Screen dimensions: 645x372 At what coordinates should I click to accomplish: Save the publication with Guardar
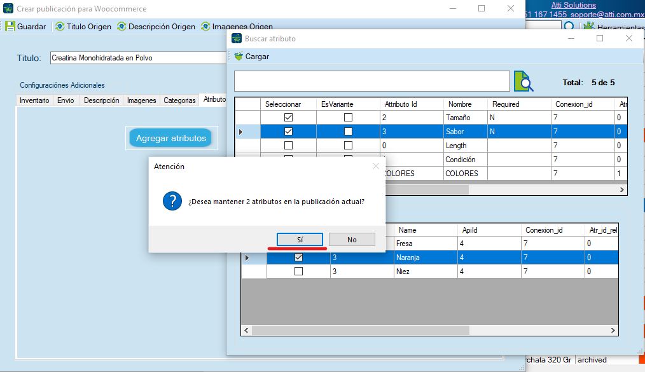[26, 27]
